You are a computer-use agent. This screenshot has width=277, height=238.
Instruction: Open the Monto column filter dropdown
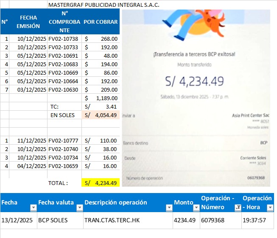pos(196,208)
